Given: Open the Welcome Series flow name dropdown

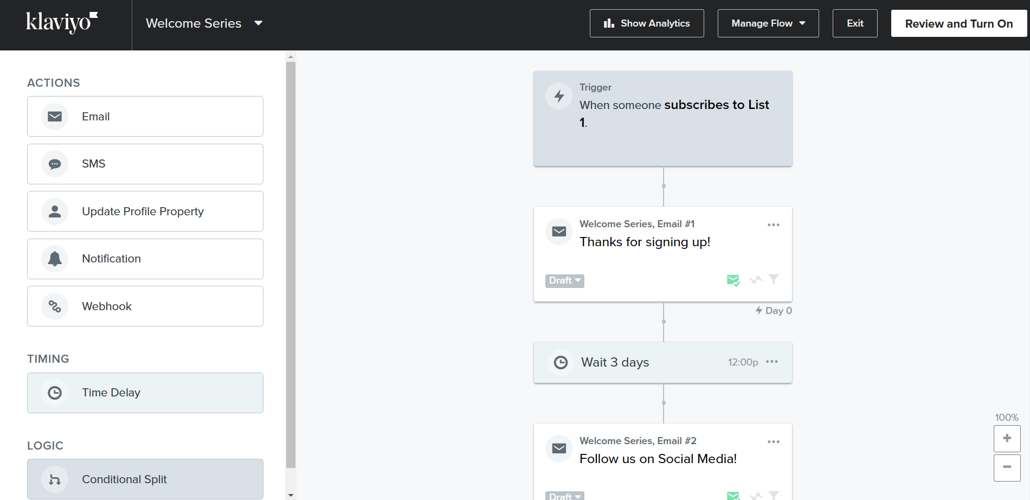Looking at the screenshot, I should coord(259,23).
